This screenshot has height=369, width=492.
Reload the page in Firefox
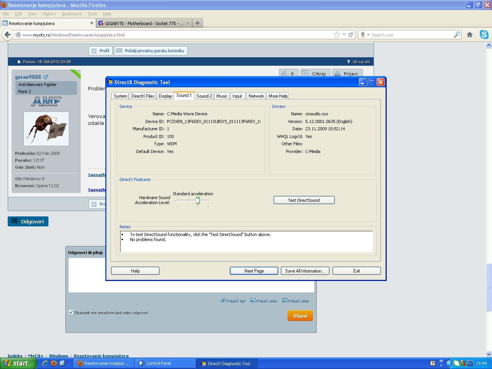point(351,35)
